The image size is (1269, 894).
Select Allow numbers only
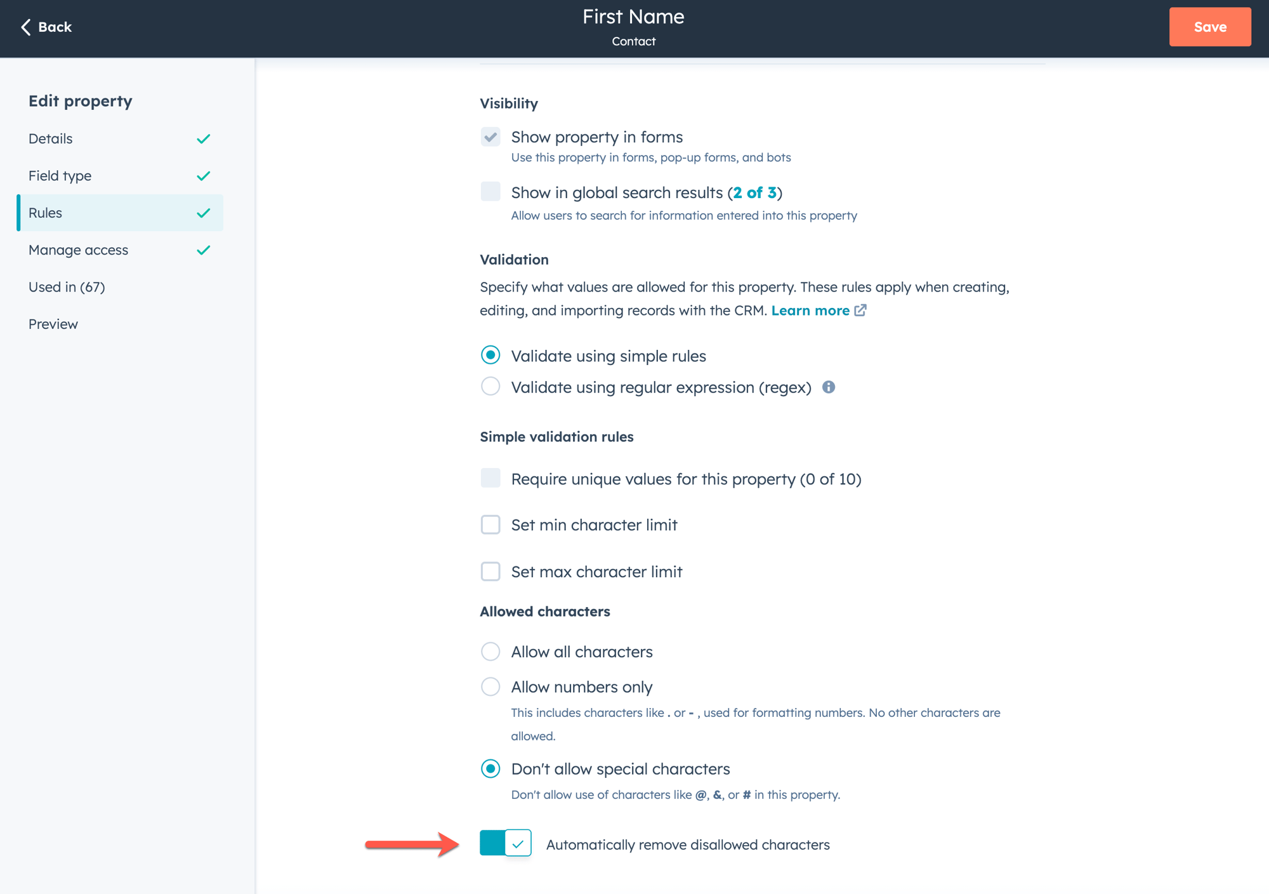point(490,686)
